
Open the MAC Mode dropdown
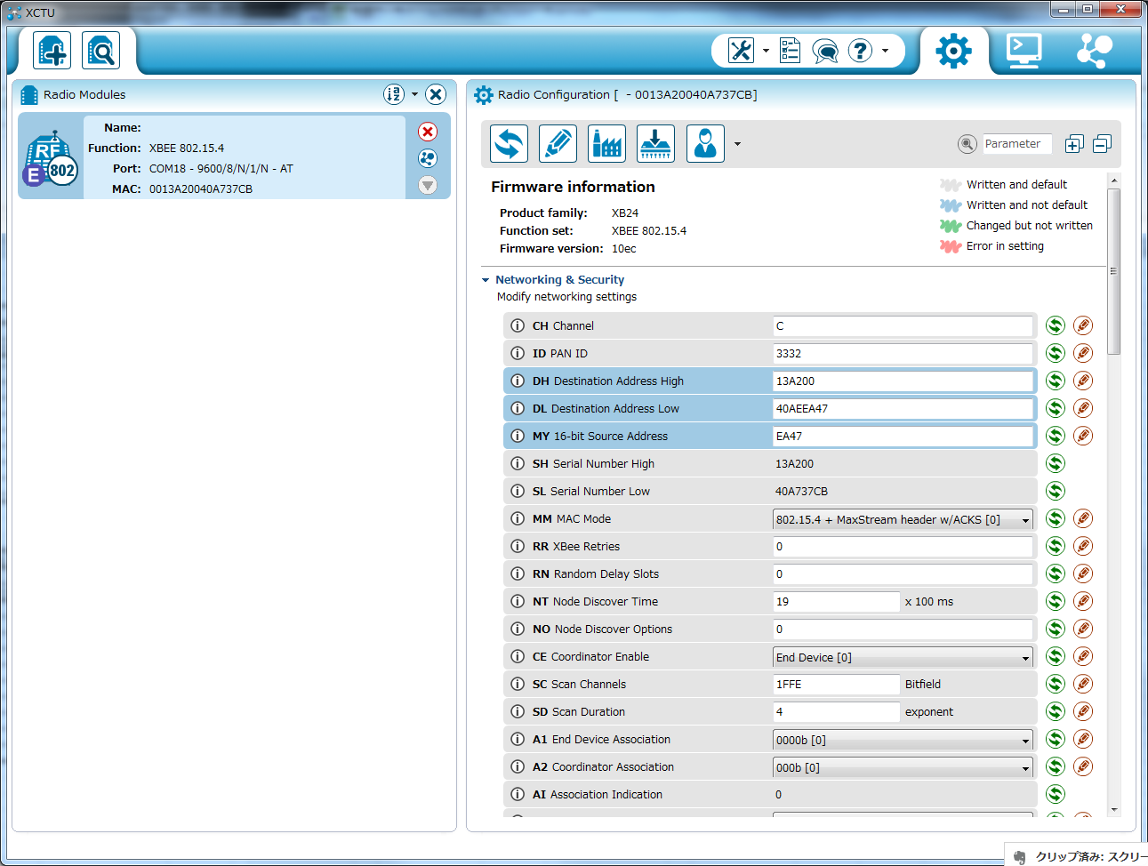(903, 519)
